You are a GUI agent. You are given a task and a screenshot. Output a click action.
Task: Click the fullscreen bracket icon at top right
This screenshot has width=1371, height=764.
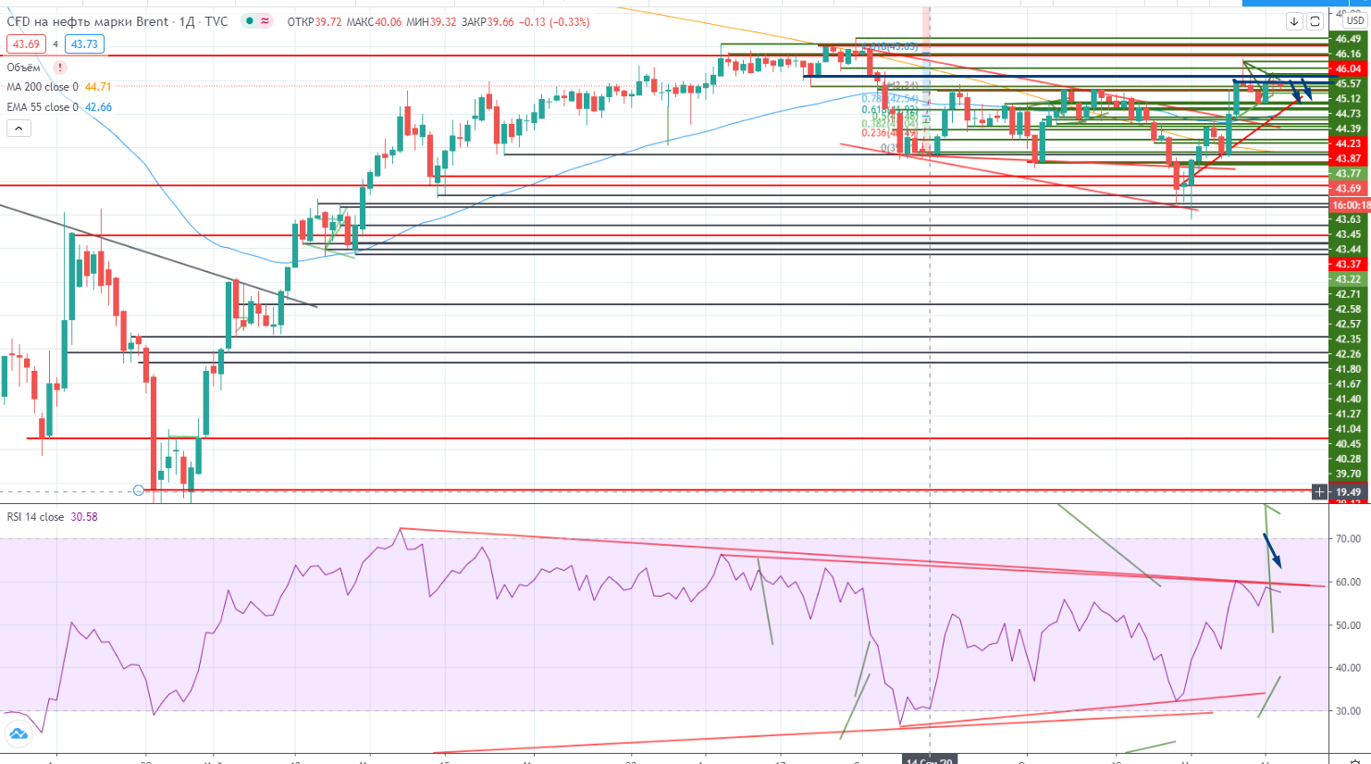point(1315,21)
